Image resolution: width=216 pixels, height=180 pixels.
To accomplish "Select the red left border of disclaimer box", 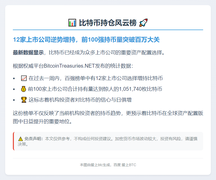I will coord(13,141).
